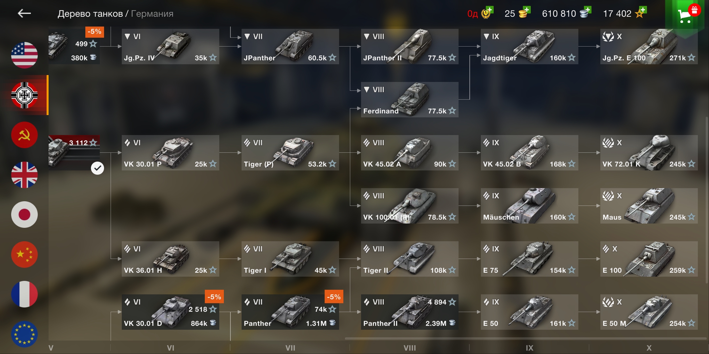Click the checkmark on tier V tank

coord(97,168)
